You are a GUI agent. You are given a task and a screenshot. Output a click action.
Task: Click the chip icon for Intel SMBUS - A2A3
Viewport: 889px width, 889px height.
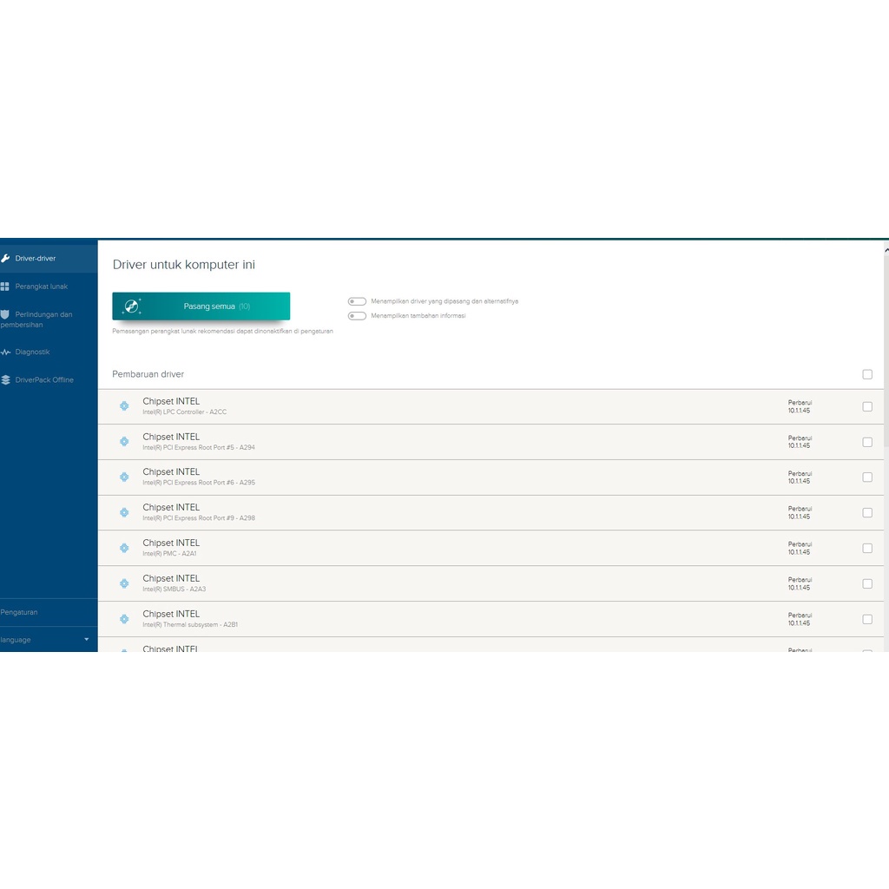click(x=124, y=583)
